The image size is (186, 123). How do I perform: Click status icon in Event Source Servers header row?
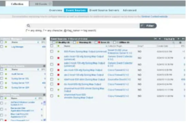coord(6,69)
